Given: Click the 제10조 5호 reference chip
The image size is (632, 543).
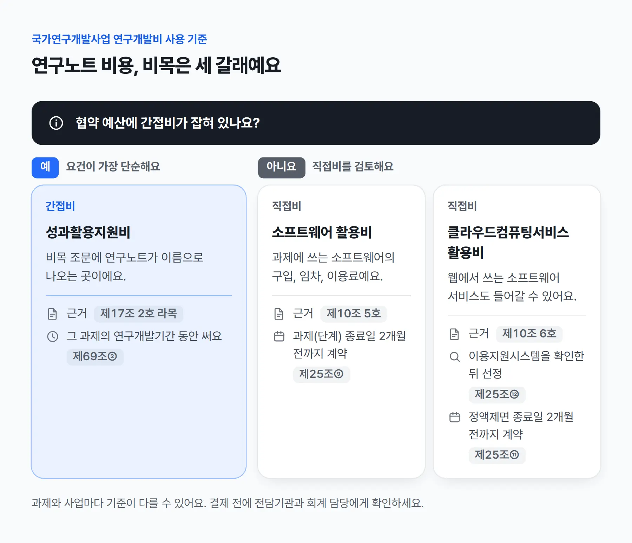Looking at the screenshot, I should click(354, 314).
